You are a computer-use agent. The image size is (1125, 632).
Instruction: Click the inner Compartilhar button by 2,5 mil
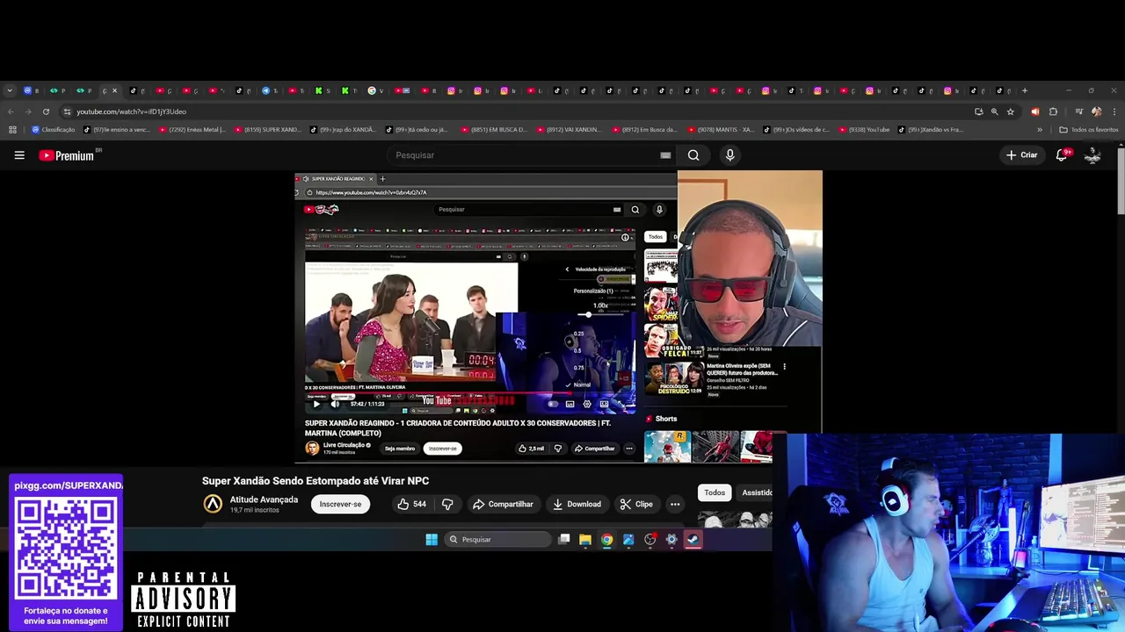tap(595, 449)
